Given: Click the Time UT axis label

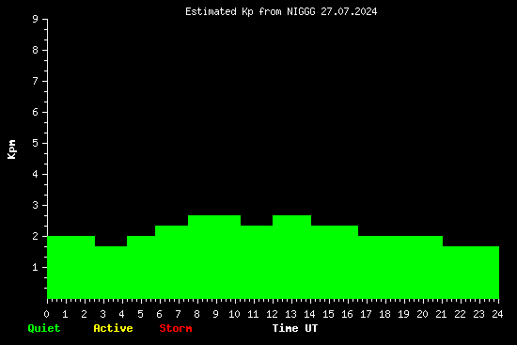Looking at the screenshot, I should point(295,328).
